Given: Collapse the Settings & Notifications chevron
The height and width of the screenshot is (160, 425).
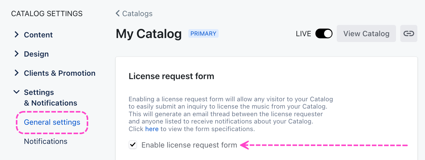Looking at the screenshot, I should (x=16, y=92).
